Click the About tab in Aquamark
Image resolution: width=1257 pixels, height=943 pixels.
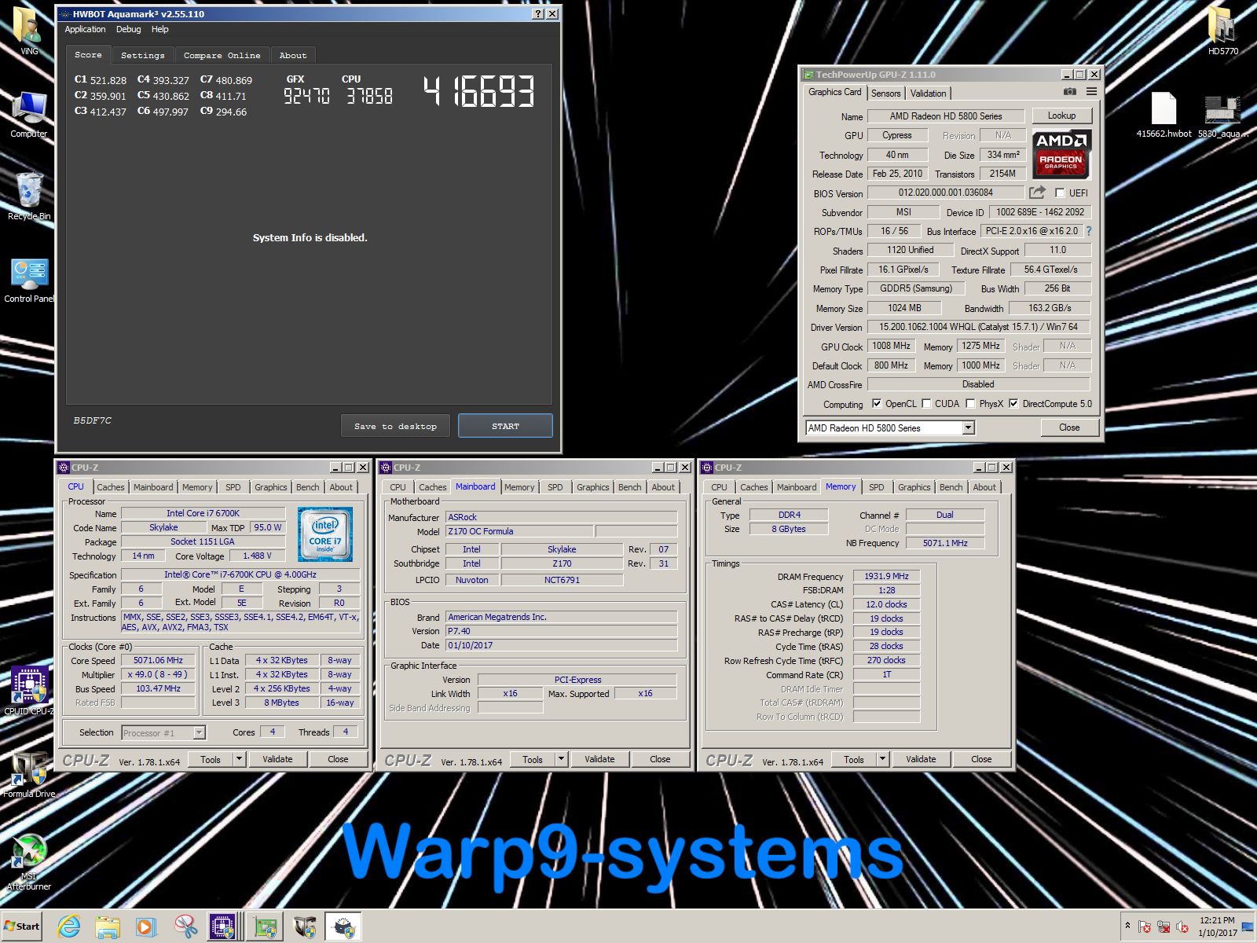pos(293,55)
